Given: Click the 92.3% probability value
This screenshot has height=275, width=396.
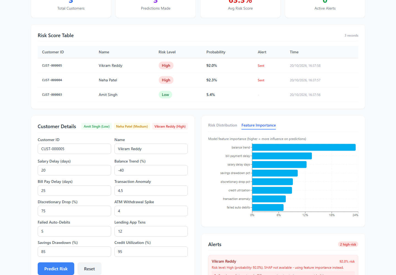Looking at the screenshot, I should pyautogui.click(x=212, y=80).
